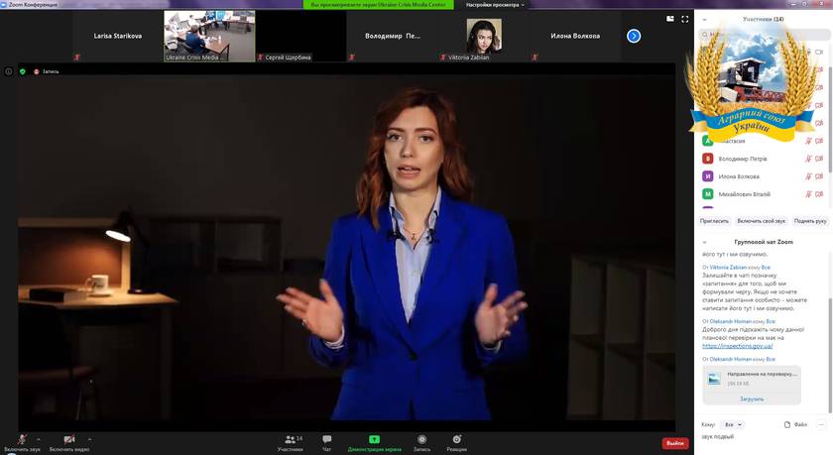Click green encryption shield icon
The height and width of the screenshot is (455, 833).
tap(22, 71)
